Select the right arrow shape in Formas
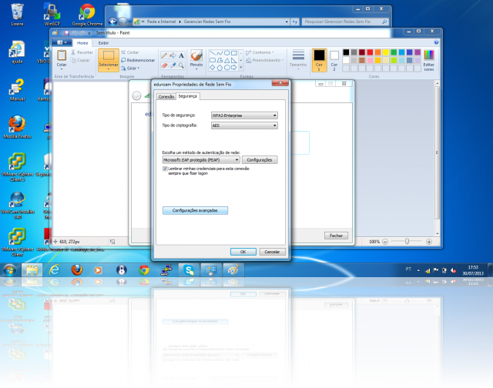The height and width of the screenshot is (388, 493). (234, 67)
